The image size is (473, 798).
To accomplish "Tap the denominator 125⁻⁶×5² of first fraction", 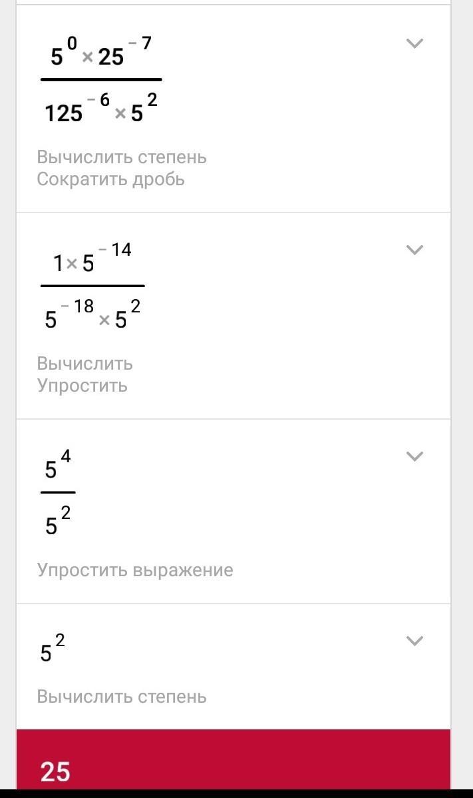I will point(100,110).
